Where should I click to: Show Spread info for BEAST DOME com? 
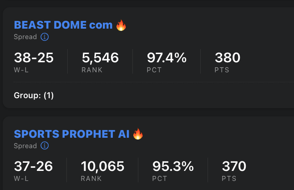point(44,37)
